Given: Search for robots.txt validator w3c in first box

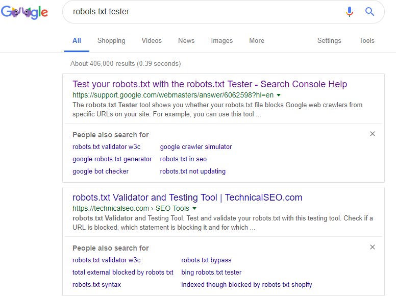Looking at the screenshot, I should pyautogui.click(x=106, y=147).
